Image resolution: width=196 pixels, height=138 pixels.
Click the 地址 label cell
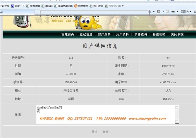(19, 99)
